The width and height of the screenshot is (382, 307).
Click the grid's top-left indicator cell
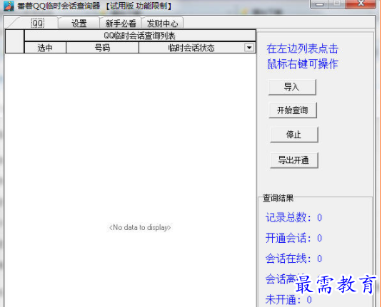(14, 41)
